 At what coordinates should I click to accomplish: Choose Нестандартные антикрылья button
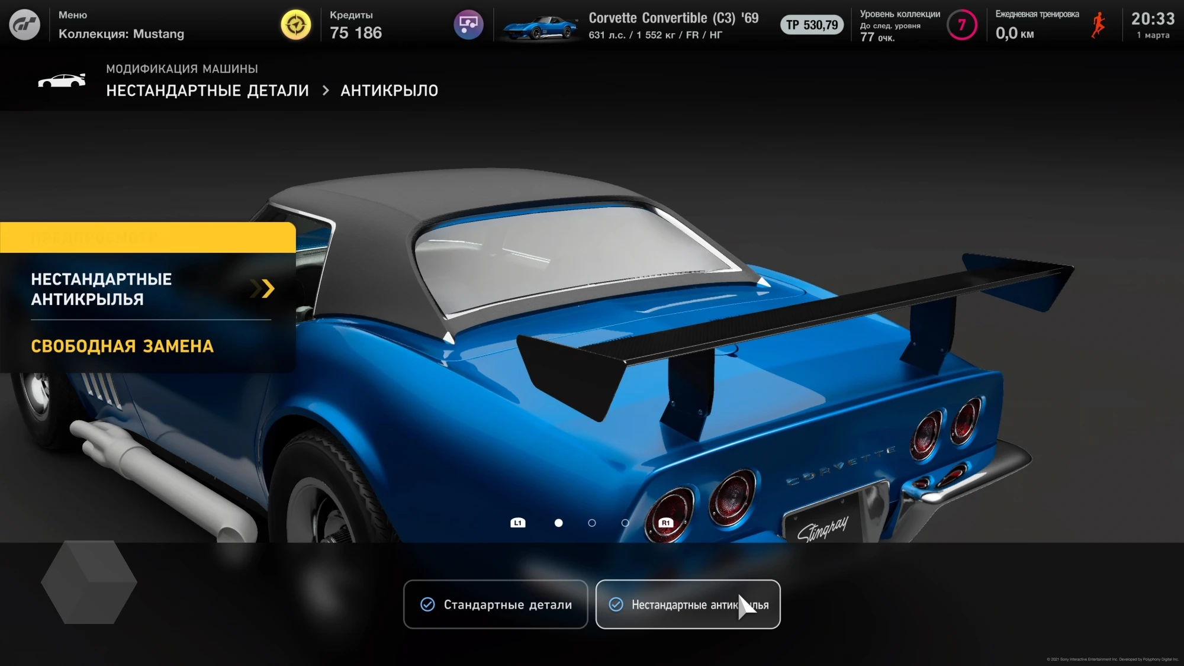[x=688, y=604]
